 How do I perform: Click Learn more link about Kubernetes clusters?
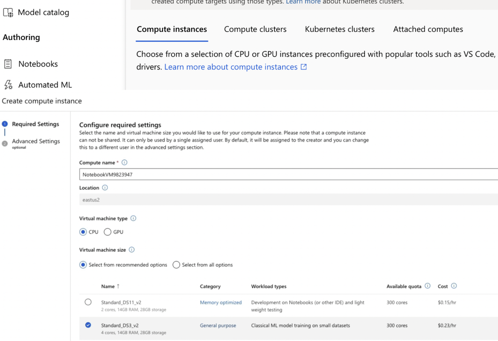pos(303,2)
